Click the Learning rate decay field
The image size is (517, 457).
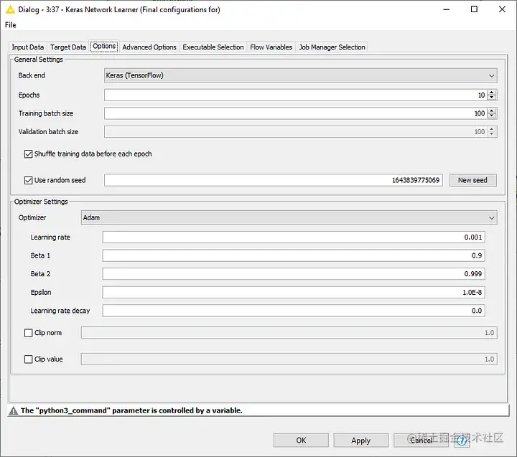294,311
